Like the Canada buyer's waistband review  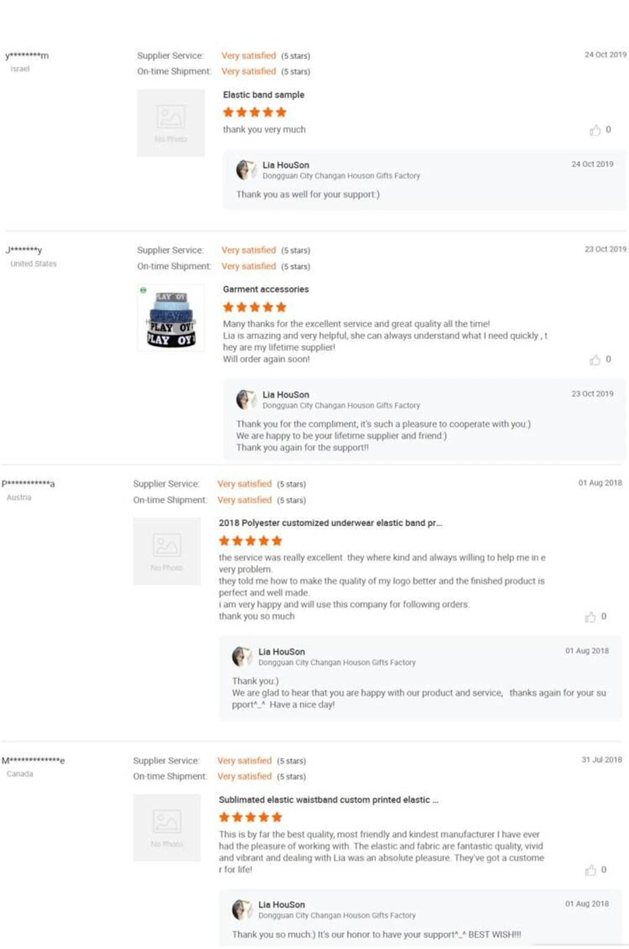point(591,870)
